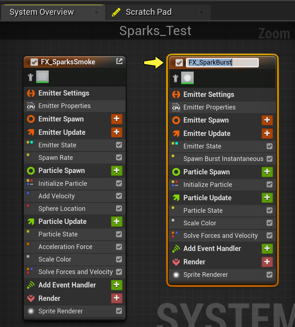295x327 pixels.
Task: Click the FX_SparkBurst name text field
Action: point(222,62)
